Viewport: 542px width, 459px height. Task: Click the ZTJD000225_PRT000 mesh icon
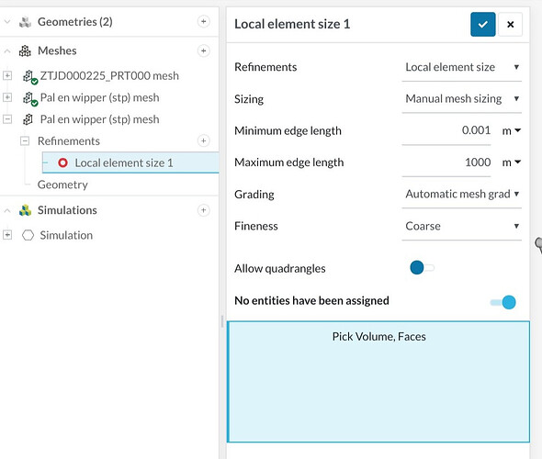29,76
